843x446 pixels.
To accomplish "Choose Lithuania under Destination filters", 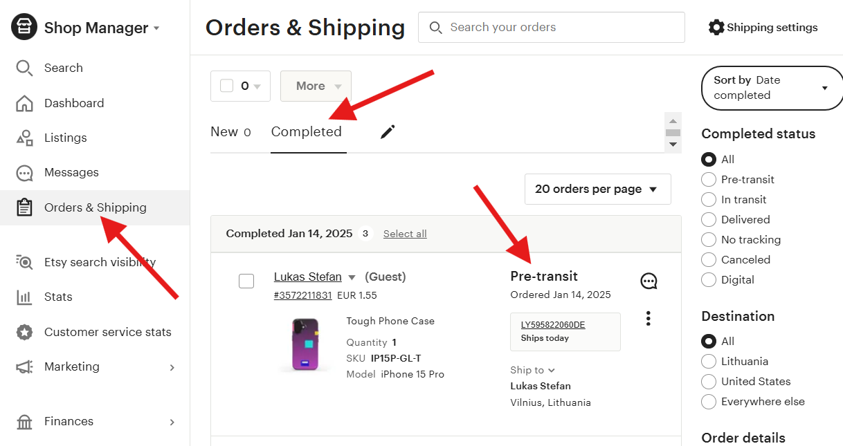I will pyautogui.click(x=709, y=361).
